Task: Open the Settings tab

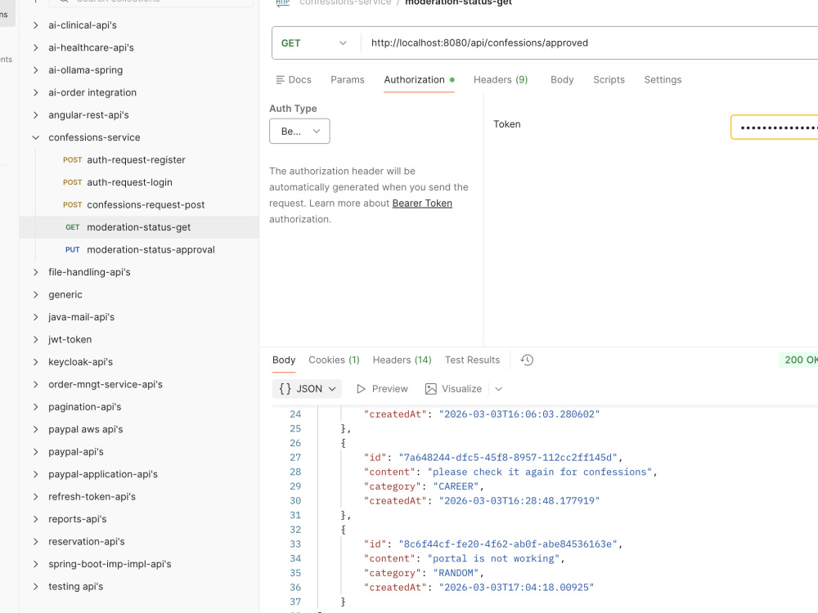Action: tap(663, 80)
